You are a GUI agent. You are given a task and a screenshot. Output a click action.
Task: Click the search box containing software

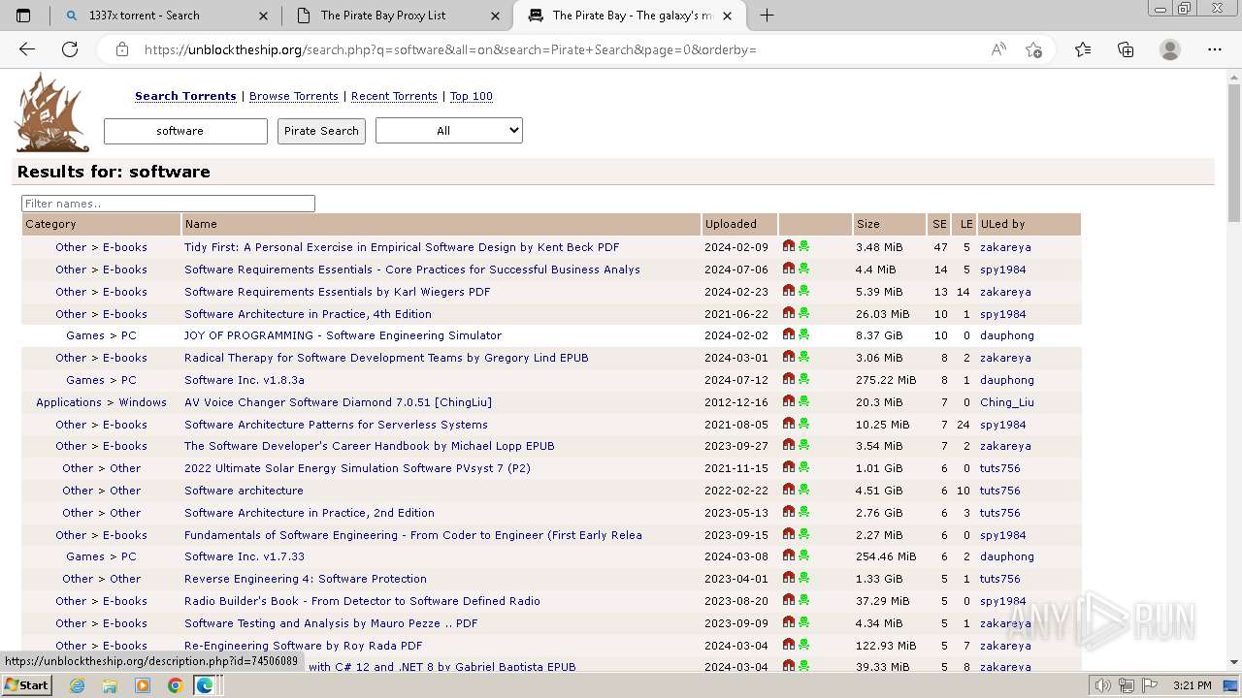pos(185,131)
